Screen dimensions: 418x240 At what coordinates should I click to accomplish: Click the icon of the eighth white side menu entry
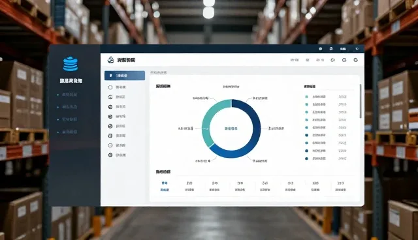pyautogui.click(x=110, y=145)
